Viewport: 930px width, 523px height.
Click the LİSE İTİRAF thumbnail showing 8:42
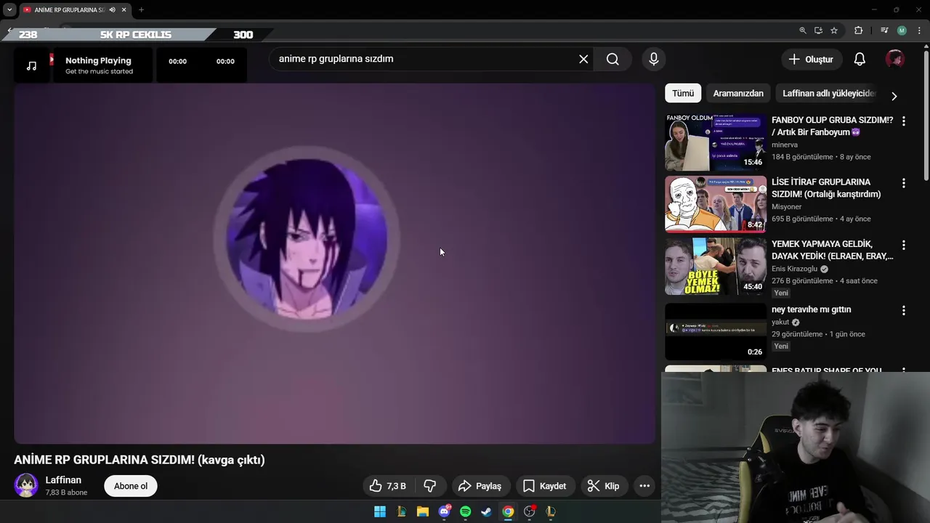tap(716, 204)
